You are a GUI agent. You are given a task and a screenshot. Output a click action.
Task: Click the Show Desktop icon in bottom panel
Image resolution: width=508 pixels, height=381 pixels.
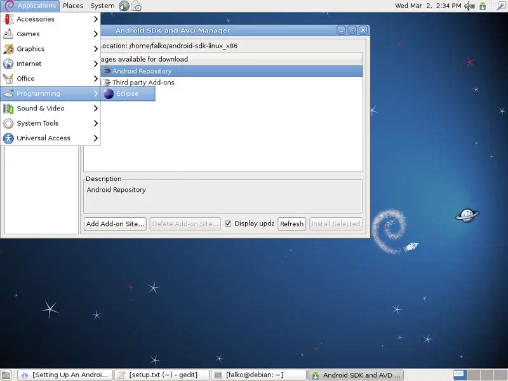tap(6, 375)
